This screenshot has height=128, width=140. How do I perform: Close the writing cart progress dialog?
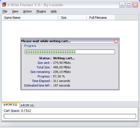click(116, 41)
